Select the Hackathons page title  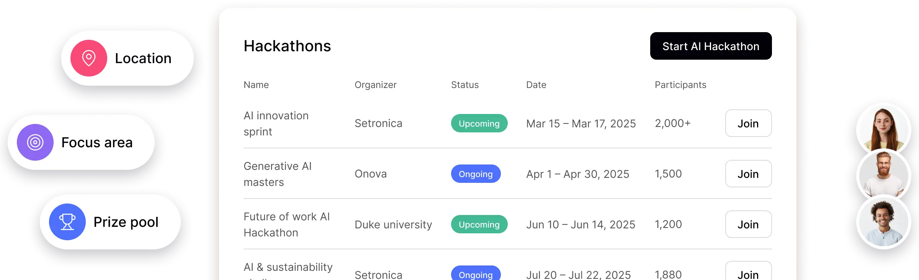tap(287, 46)
